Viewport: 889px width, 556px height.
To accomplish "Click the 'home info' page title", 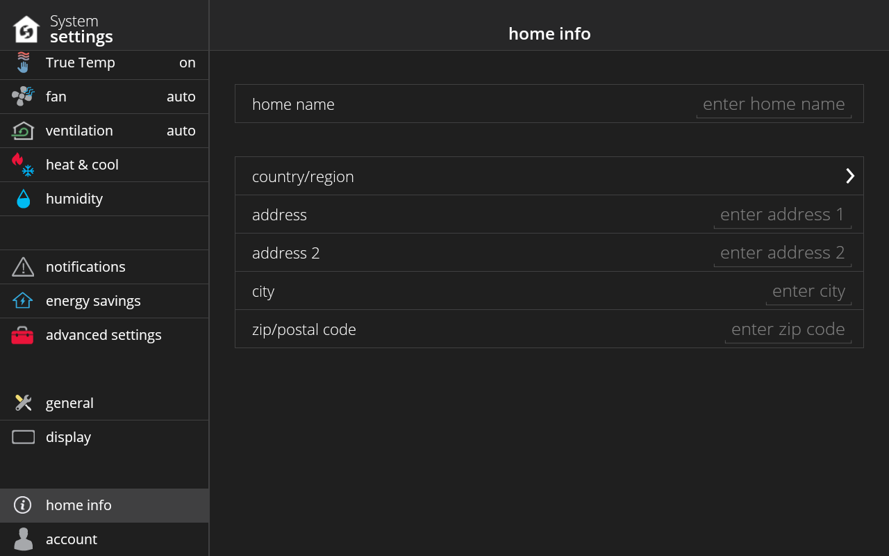I will pos(549,33).
